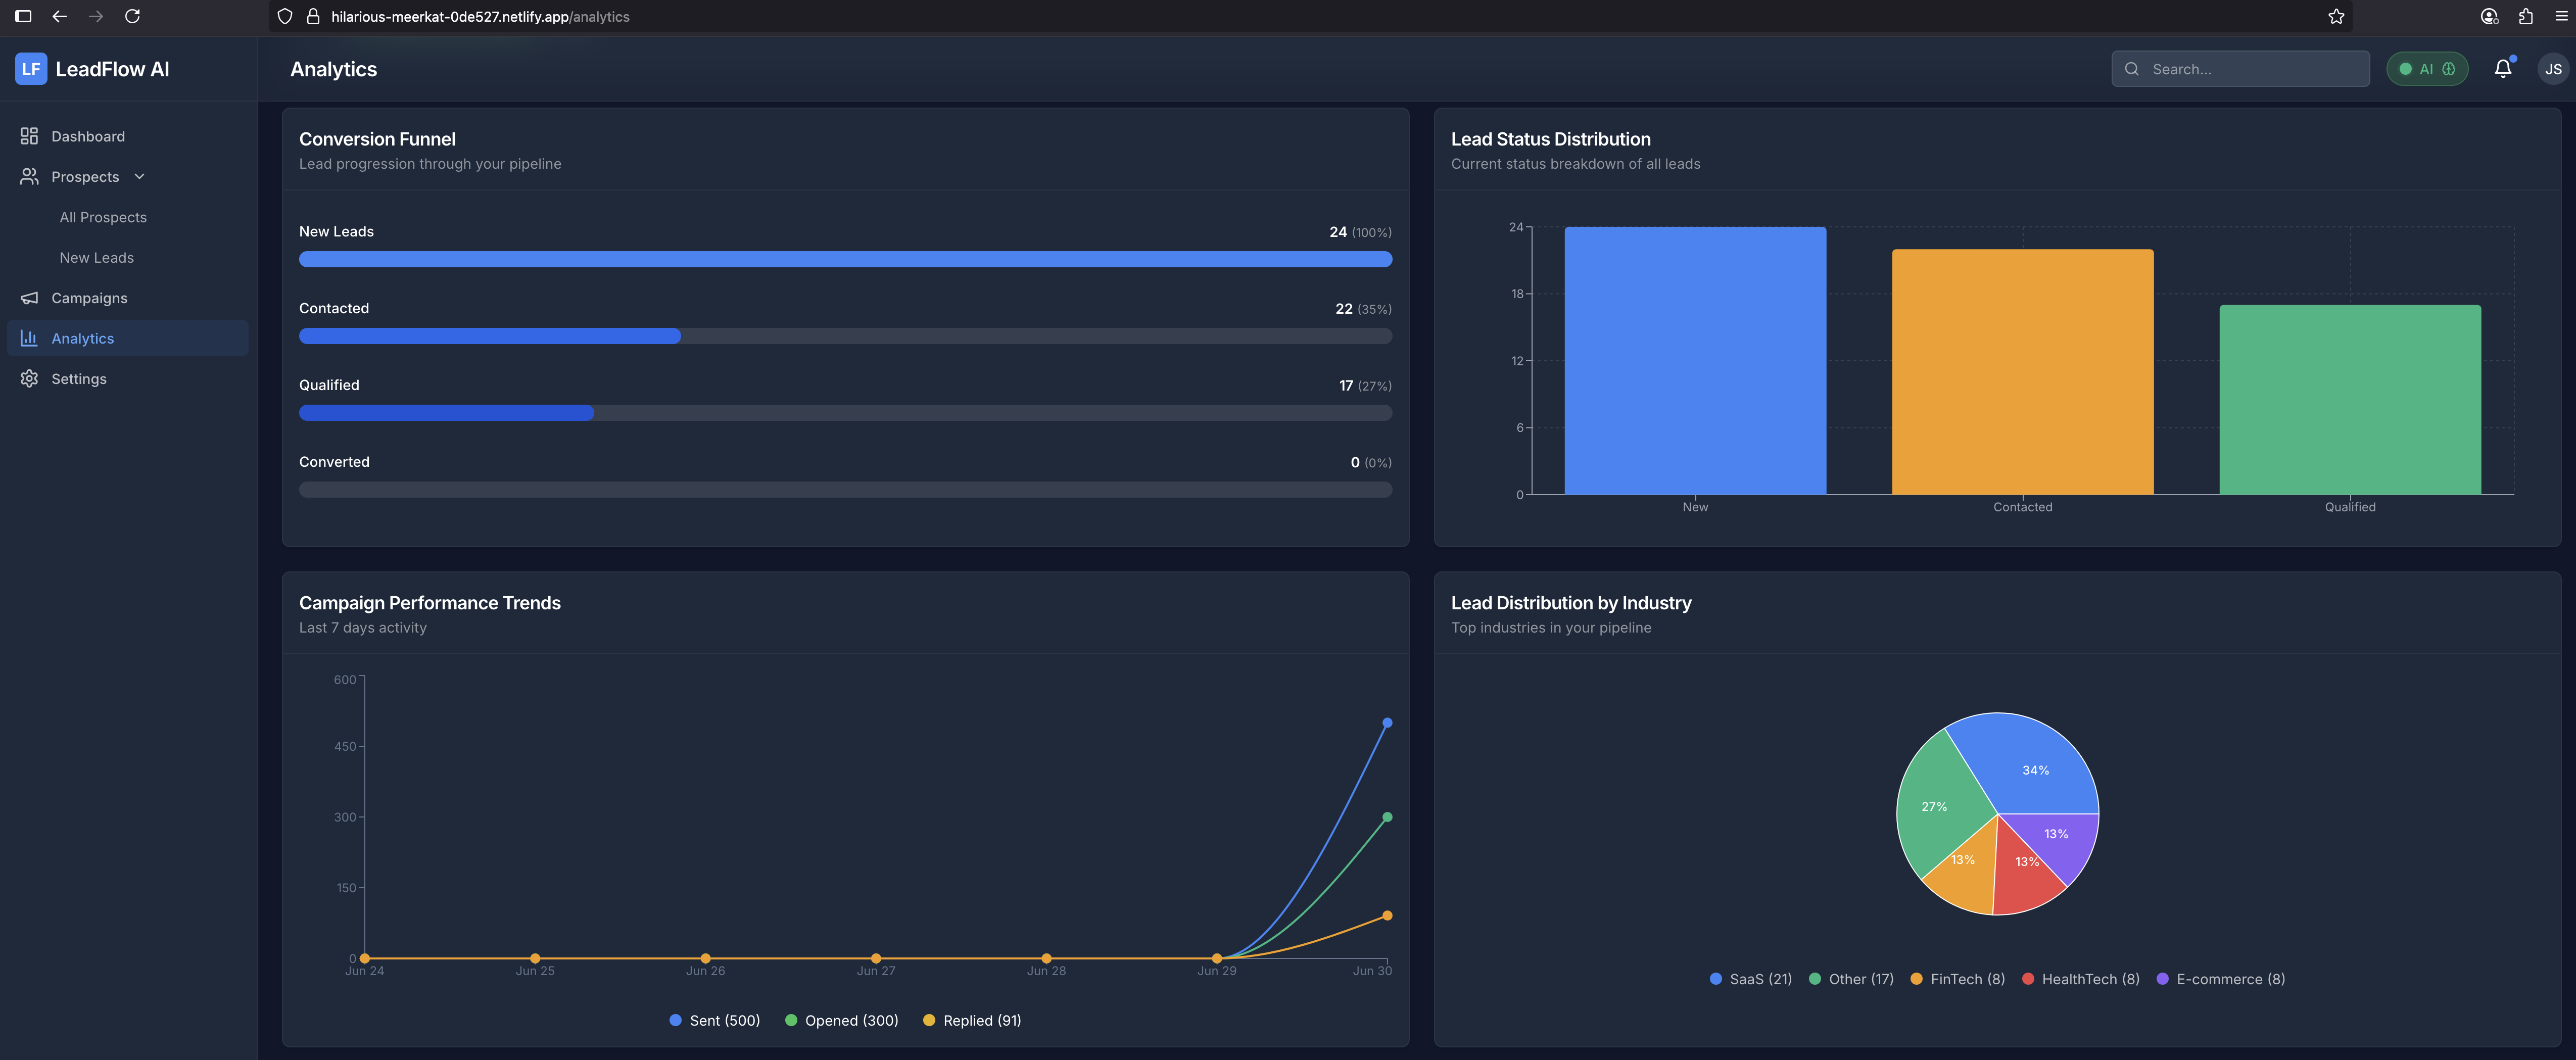
Task: Open New Leads sidebar item
Action: pyautogui.click(x=96, y=258)
